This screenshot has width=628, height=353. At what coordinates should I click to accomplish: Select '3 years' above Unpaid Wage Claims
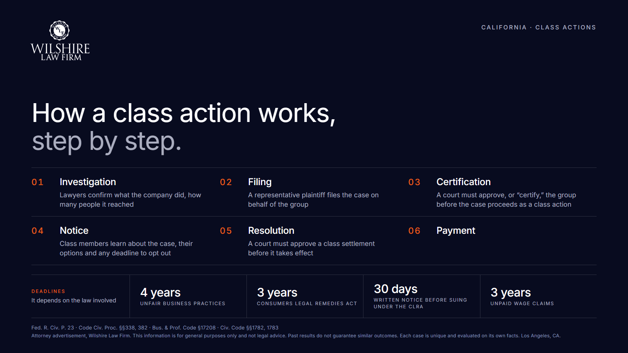(x=511, y=293)
